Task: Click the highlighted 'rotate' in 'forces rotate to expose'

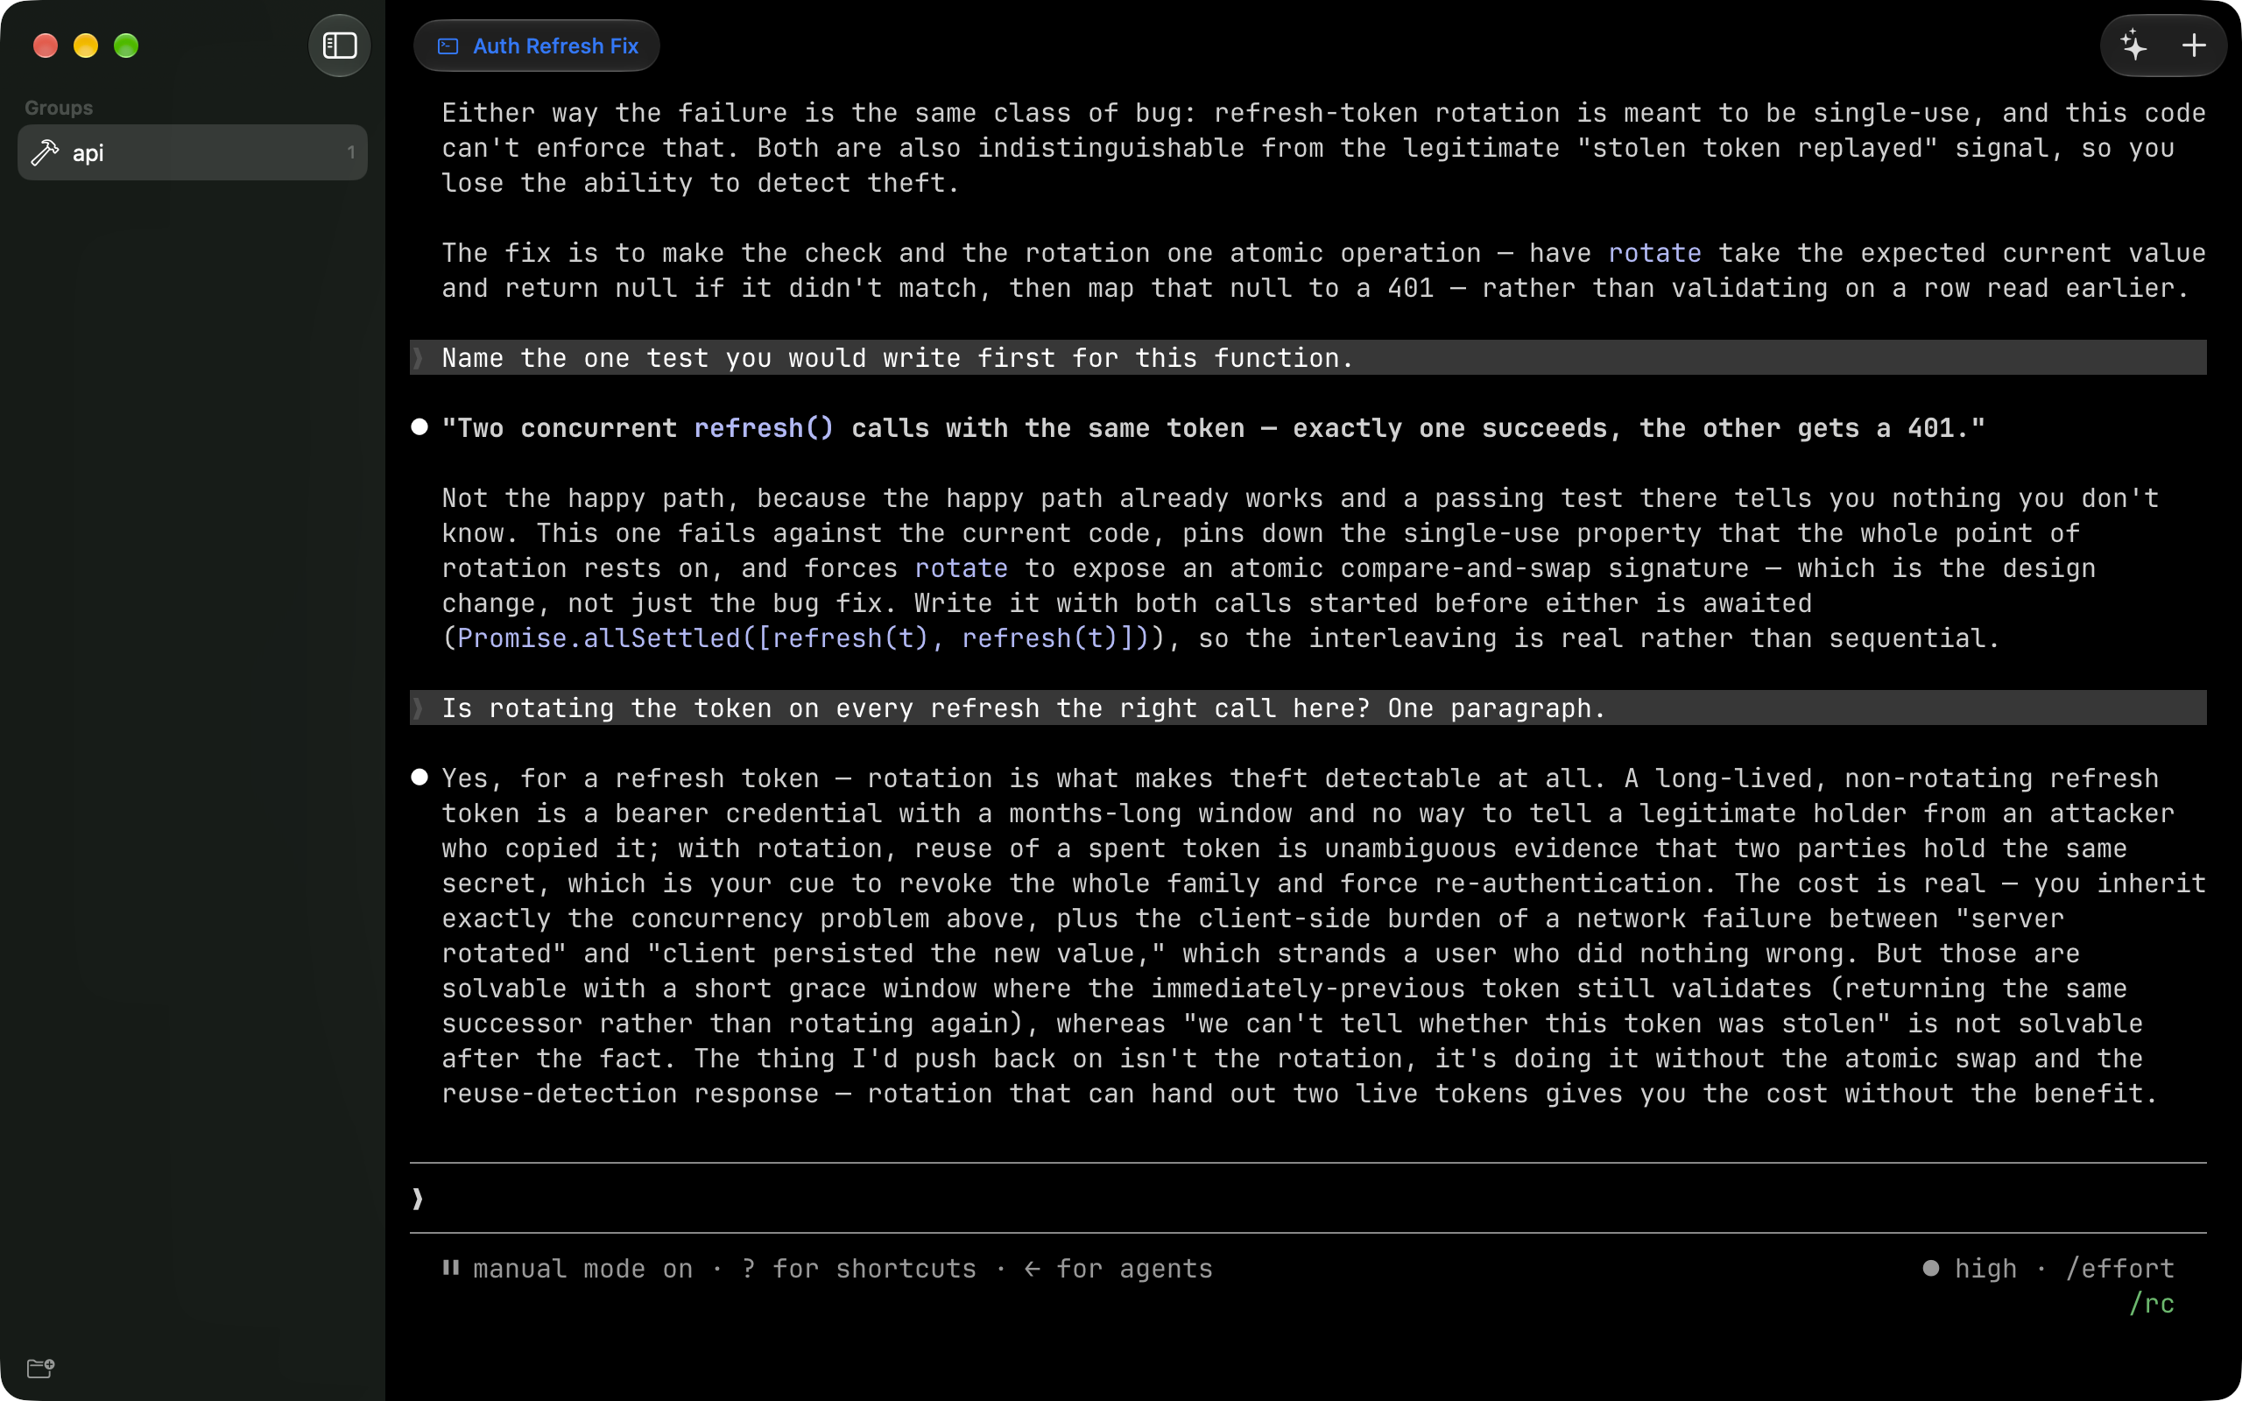Action: 961,568
